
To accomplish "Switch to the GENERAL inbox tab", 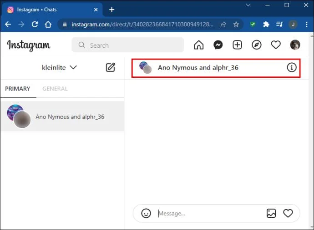I will (x=55, y=89).
